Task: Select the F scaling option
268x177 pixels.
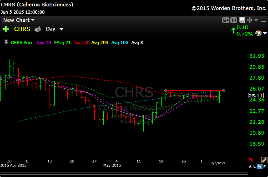Action: pyautogui.click(x=264, y=167)
